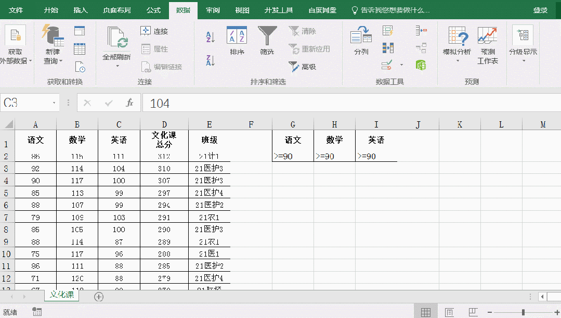561x318 pixels.
Task: Click Edit Links button
Action: [x=161, y=67]
